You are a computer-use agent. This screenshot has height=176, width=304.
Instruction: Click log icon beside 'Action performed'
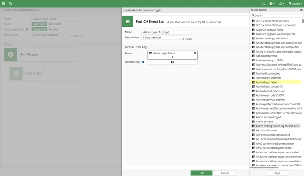[253, 56]
